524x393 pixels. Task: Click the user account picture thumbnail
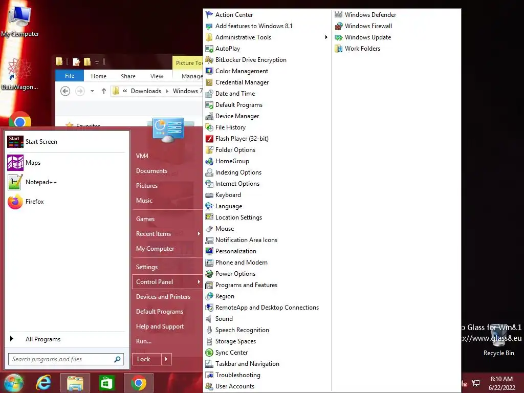[168, 129]
